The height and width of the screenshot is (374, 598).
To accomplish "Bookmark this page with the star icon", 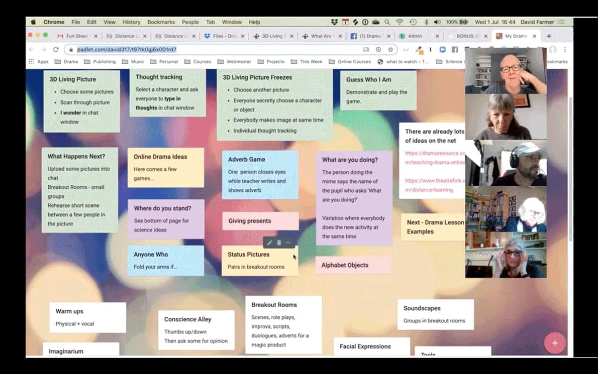I will coord(390,50).
